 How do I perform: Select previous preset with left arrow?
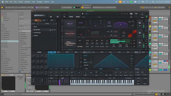125,14
